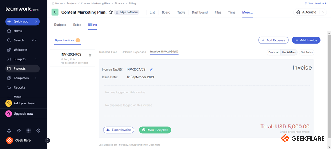Switch to the Budgets tab
331x149 pixels.
(60, 25)
